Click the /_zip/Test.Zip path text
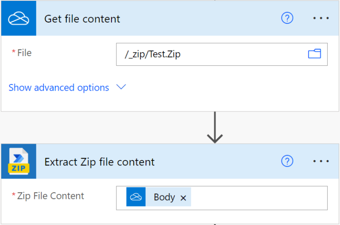340x225 pixels. coord(153,54)
